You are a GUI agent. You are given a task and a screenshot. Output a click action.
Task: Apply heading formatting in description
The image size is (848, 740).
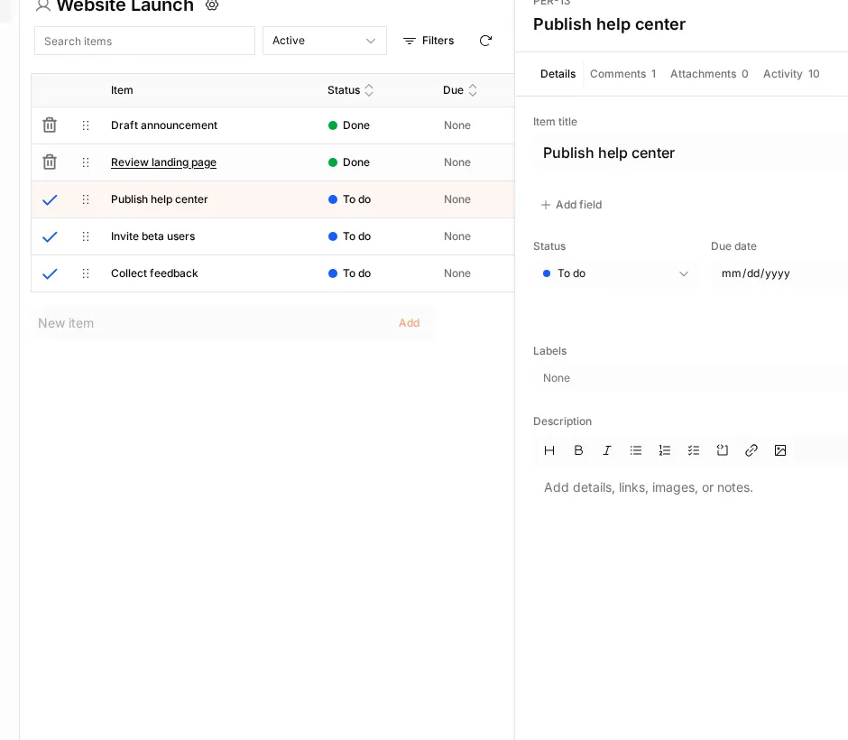click(x=548, y=450)
